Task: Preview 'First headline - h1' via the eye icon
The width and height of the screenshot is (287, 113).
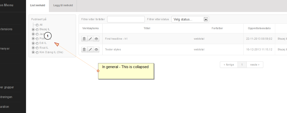Action: (96, 39)
